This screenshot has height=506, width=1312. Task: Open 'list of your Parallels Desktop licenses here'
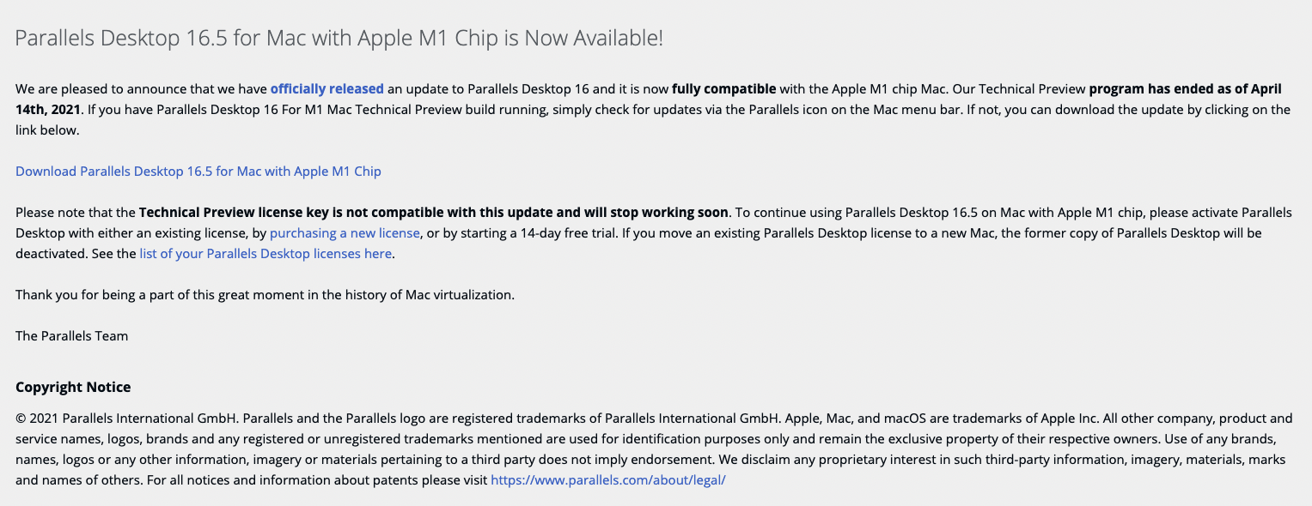(x=265, y=253)
